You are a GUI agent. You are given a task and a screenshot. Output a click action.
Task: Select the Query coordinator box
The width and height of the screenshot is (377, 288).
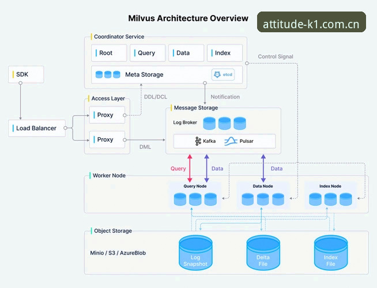tap(148, 53)
